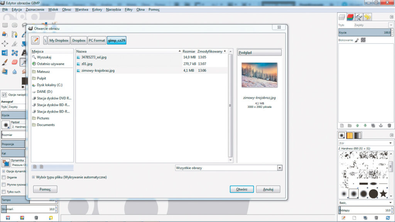Adjust the Krycie opacity slider in layers

(x=363, y=33)
